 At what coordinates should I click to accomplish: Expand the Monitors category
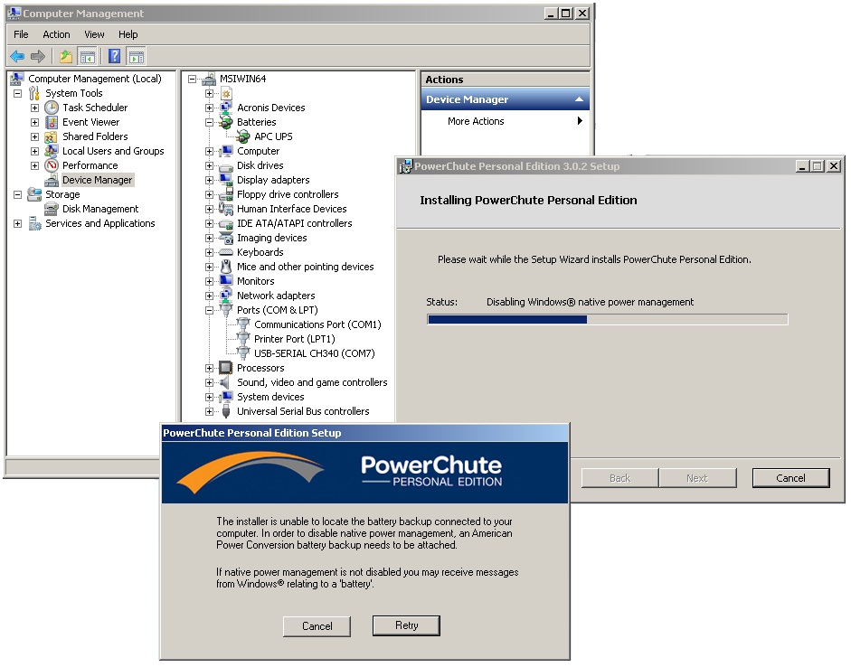pos(210,281)
